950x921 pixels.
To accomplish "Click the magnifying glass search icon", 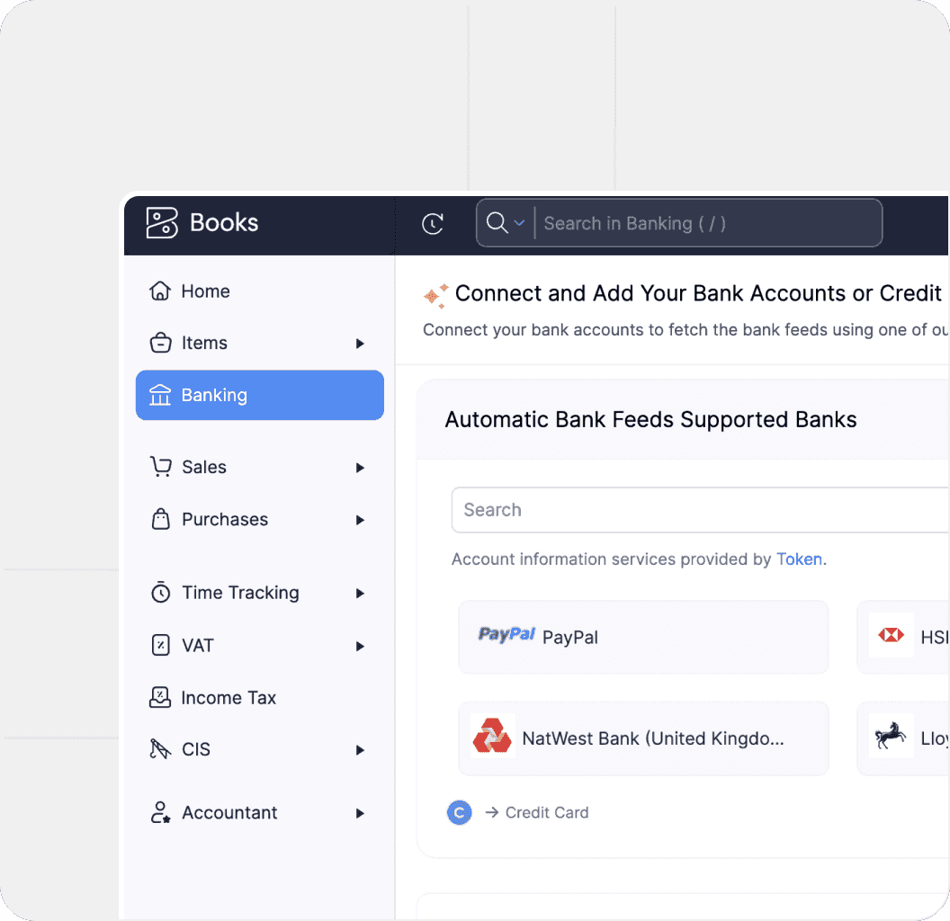I will [x=497, y=222].
